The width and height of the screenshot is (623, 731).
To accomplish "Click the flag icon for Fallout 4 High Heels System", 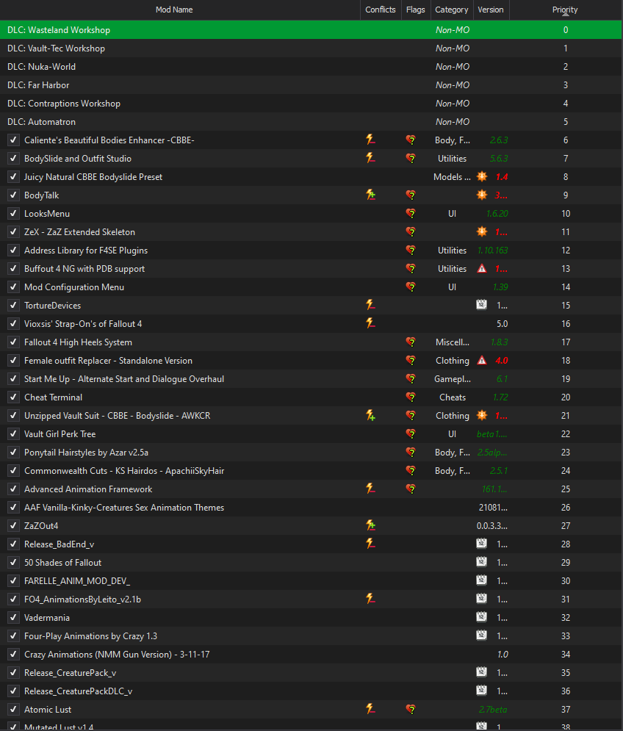I will tap(411, 342).
